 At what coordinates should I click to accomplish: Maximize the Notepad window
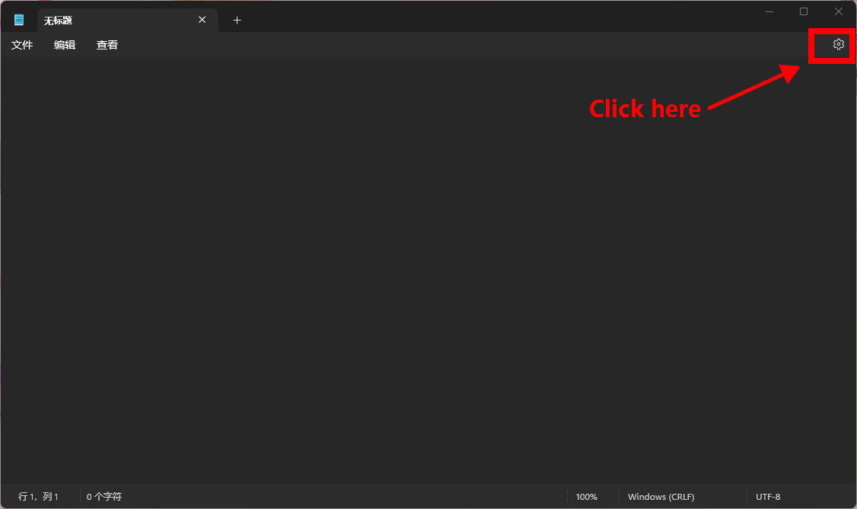pyautogui.click(x=804, y=11)
